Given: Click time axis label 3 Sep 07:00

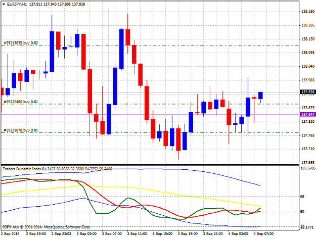Looking at the screenshot, I should [x=112, y=234].
